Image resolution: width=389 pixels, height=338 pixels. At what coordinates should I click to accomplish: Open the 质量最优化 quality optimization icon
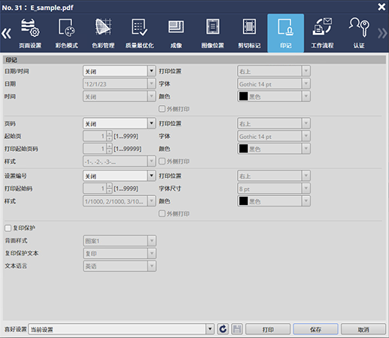coord(139,33)
